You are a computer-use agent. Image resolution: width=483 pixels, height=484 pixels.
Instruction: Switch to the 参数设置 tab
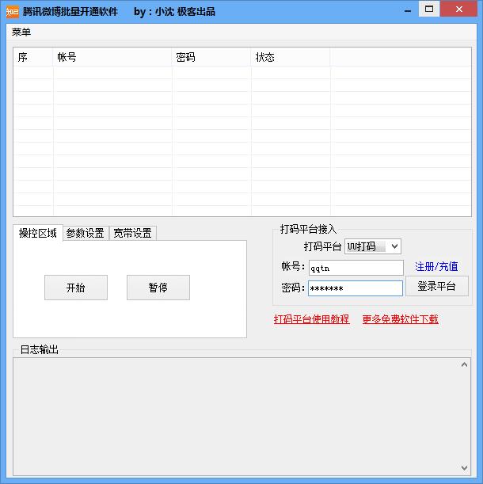(85, 233)
